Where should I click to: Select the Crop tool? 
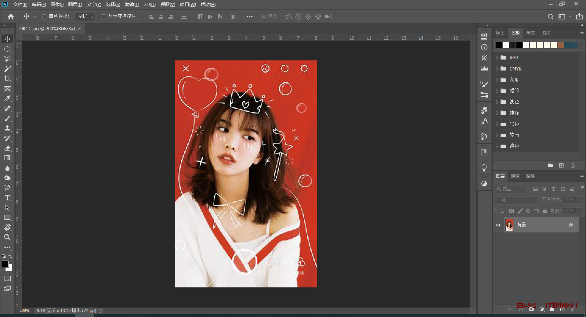pos(7,79)
